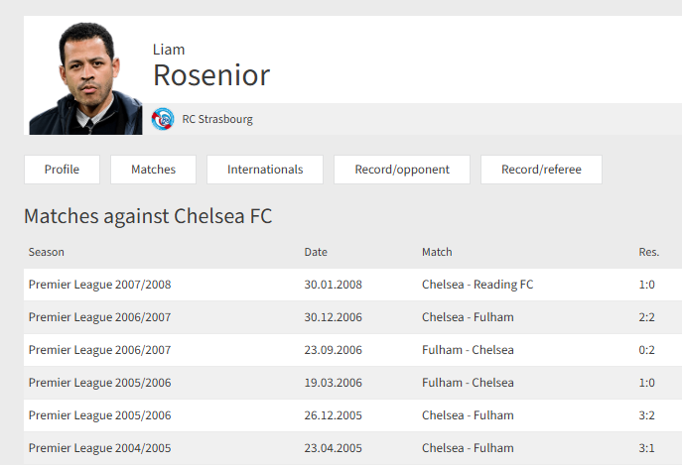Switch to the Matches tab
Screen dimensions: 682x465
pyautogui.click(x=153, y=170)
